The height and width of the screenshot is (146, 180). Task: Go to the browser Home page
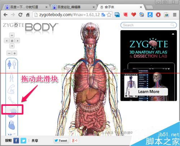point(28,15)
